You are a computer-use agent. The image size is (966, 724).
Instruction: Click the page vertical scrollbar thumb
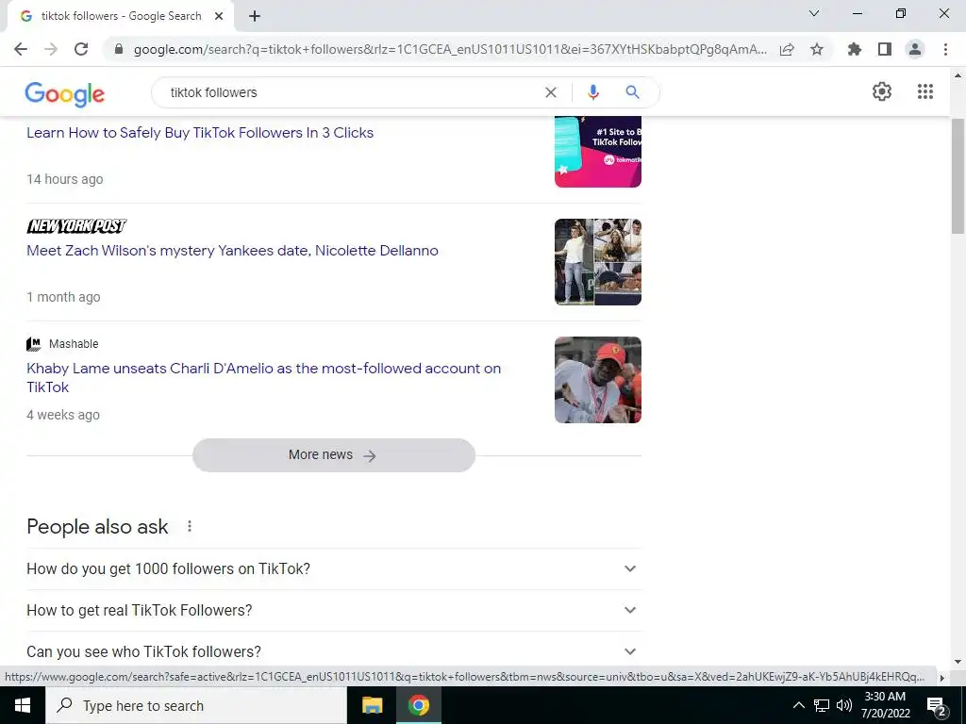958,176
